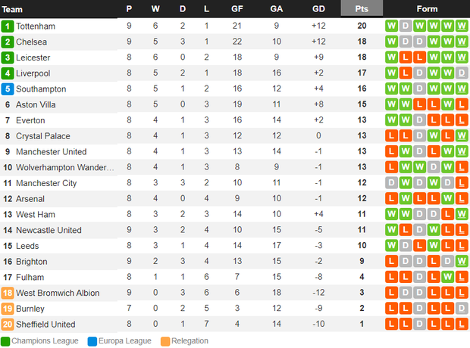Open the Manchester United team link
Screen dimensions: 470x348
[x=52, y=152]
